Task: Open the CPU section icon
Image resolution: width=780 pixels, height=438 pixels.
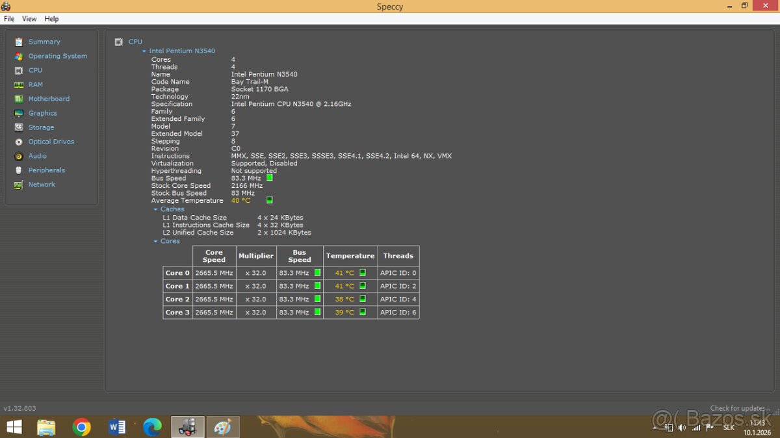Action: (19, 70)
